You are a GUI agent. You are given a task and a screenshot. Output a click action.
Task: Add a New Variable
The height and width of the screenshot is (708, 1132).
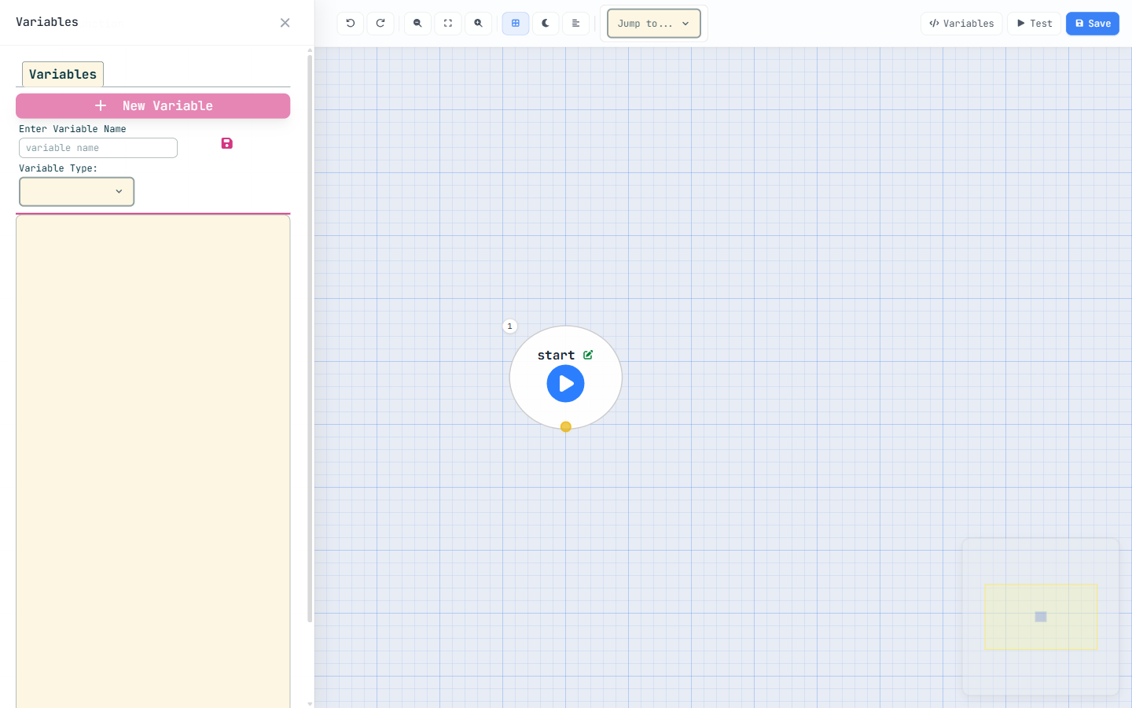click(x=153, y=106)
